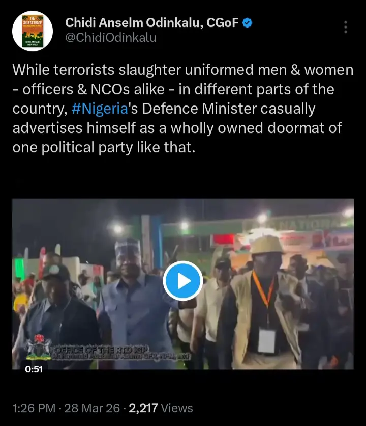Open the #Nigeria hashtag
The width and height of the screenshot is (366, 426).
pos(101,109)
